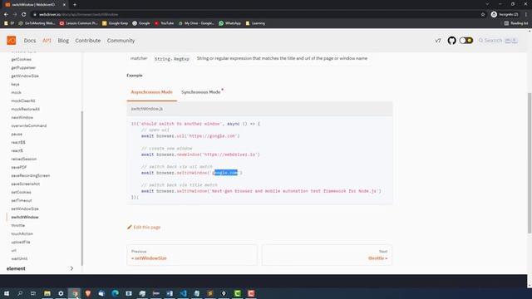Switch to Asynchronous Mode tab
Viewport: 532px width, 299px height.
tap(151, 92)
